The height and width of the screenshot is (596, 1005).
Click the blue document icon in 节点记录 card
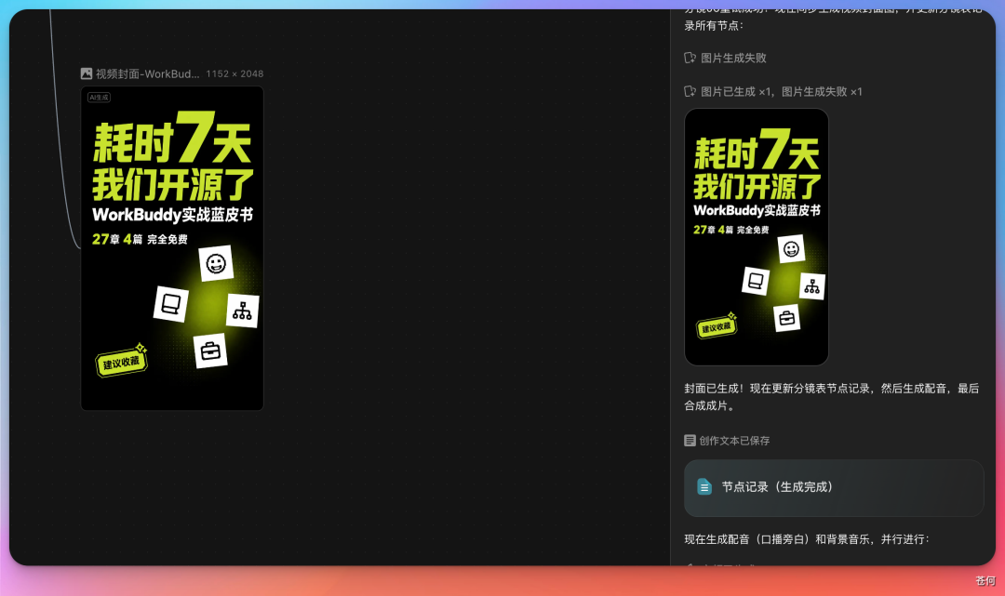click(703, 487)
